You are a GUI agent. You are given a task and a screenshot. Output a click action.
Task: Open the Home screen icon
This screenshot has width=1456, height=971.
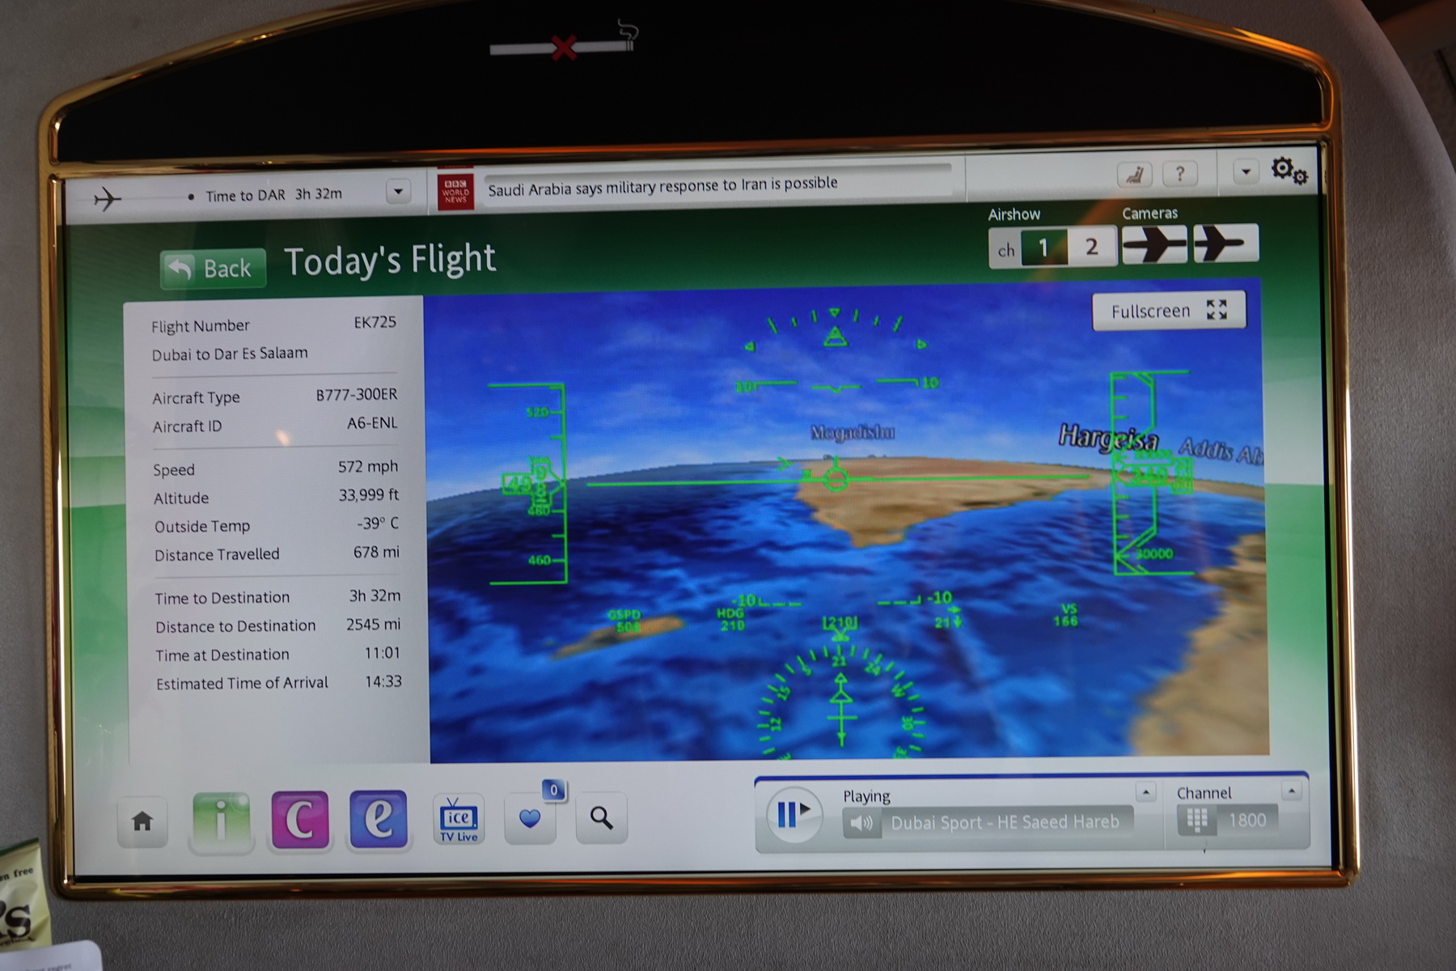(x=142, y=822)
